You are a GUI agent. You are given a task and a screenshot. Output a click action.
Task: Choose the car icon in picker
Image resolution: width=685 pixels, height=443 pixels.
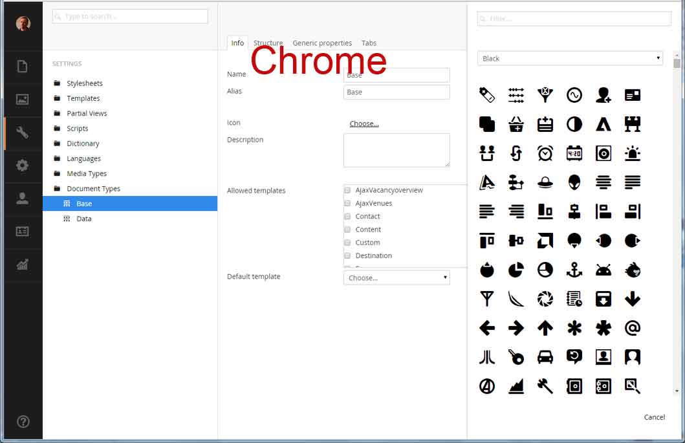coord(545,357)
